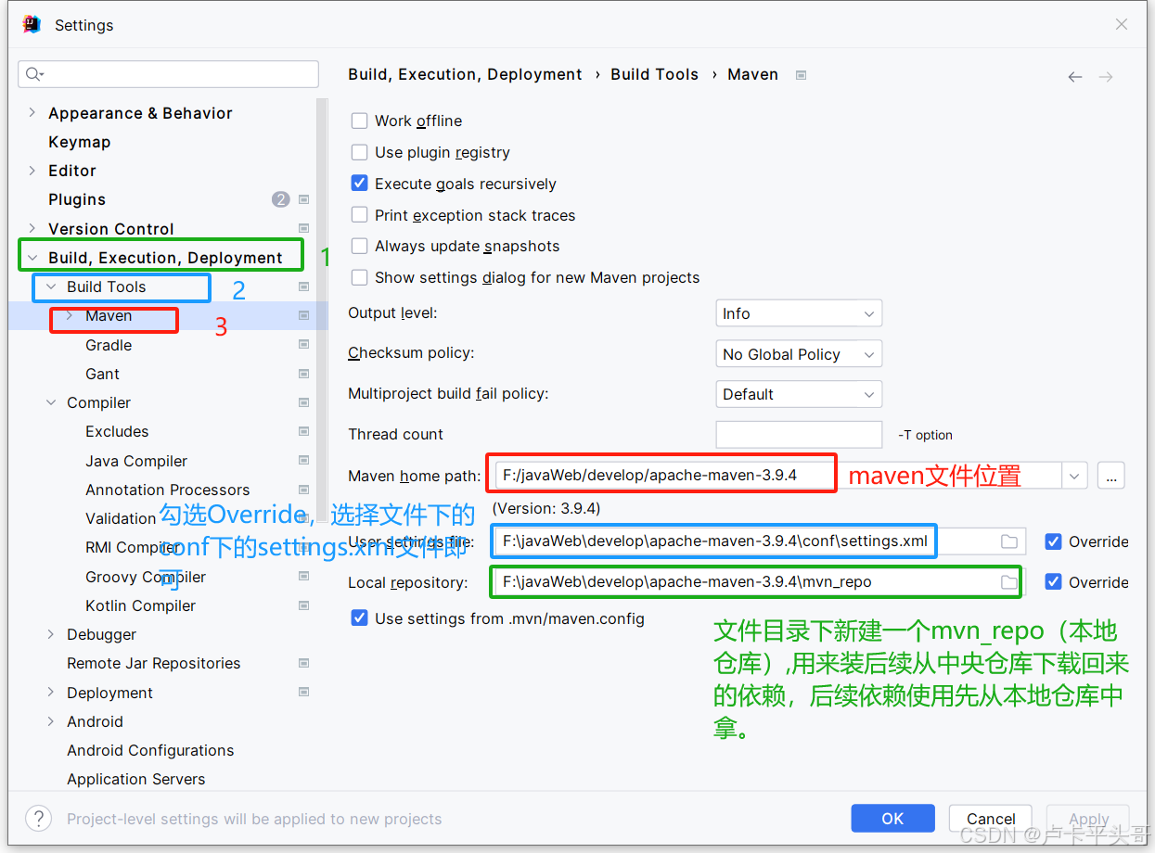Expand the Debugger node

[51, 634]
